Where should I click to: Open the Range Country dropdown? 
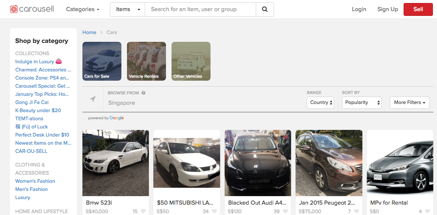pyautogui.click(x=320, y=103)
